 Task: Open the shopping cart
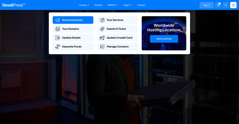[x=218, y=5]
